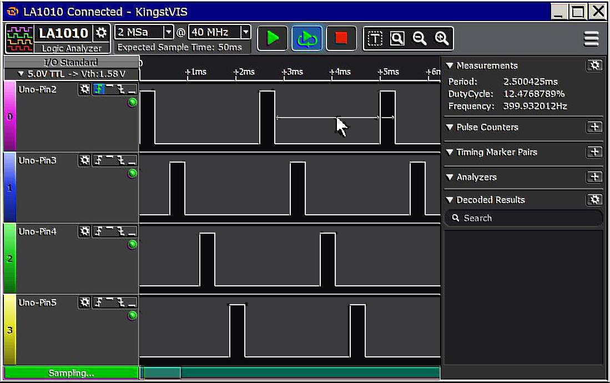610x383 pixels.
Task: Click the zoom to fit magnifier icon
Action: 397,38
